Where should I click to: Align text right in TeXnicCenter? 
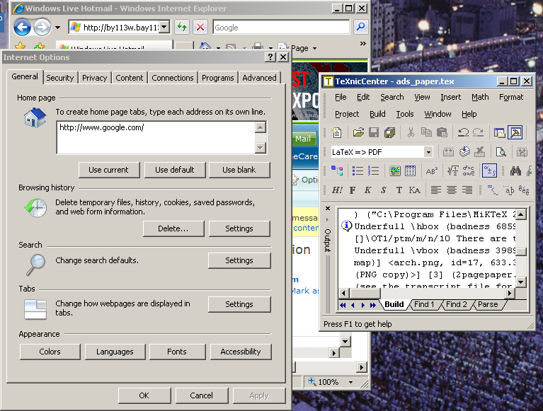[467, 190]
